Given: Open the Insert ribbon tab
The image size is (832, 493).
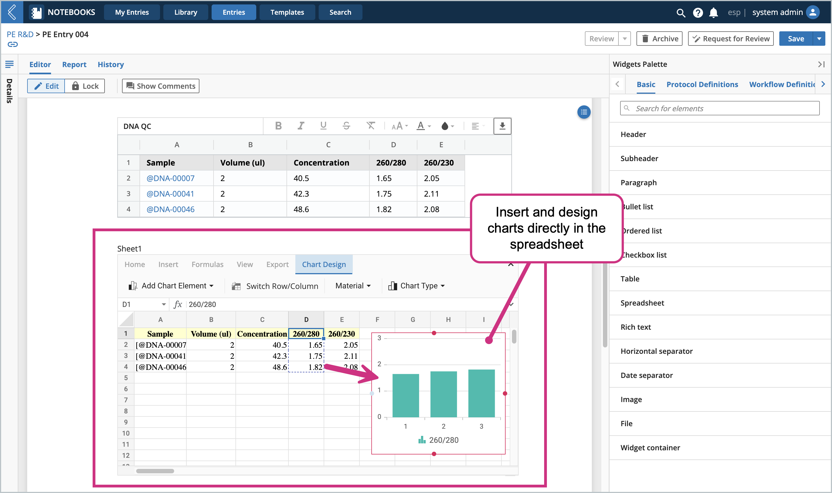Looking at the screenshot, I should 168,265.
